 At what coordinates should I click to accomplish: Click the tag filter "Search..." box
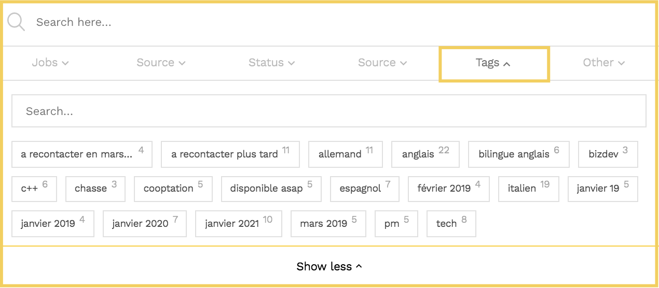pos(328,111)
